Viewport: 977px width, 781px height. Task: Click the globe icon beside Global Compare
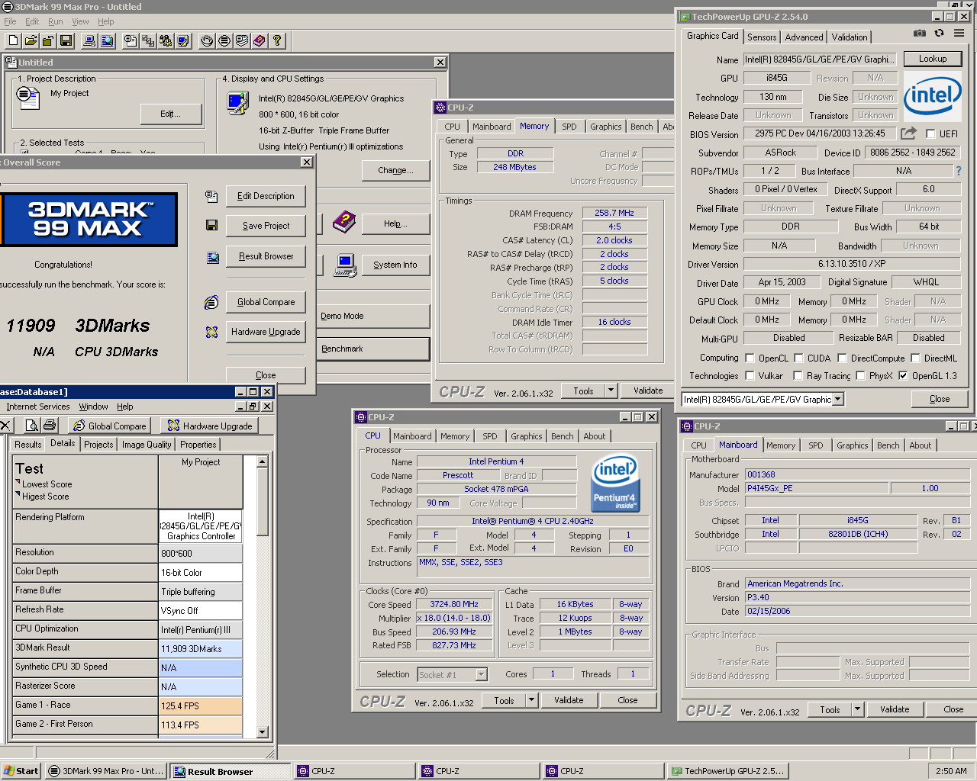tap(211, 302)
